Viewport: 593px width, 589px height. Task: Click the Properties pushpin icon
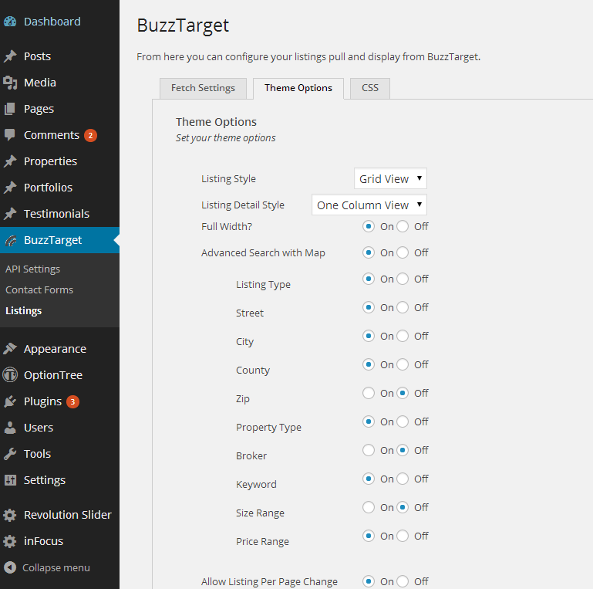pyautogui.click(x=10, y=161)
